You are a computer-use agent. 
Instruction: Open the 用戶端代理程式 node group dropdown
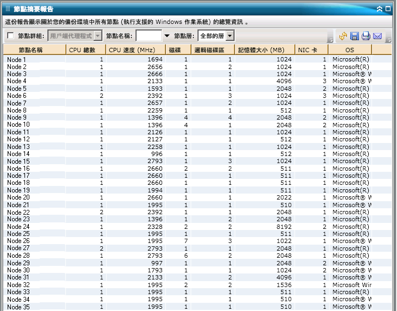click(98, 36)
